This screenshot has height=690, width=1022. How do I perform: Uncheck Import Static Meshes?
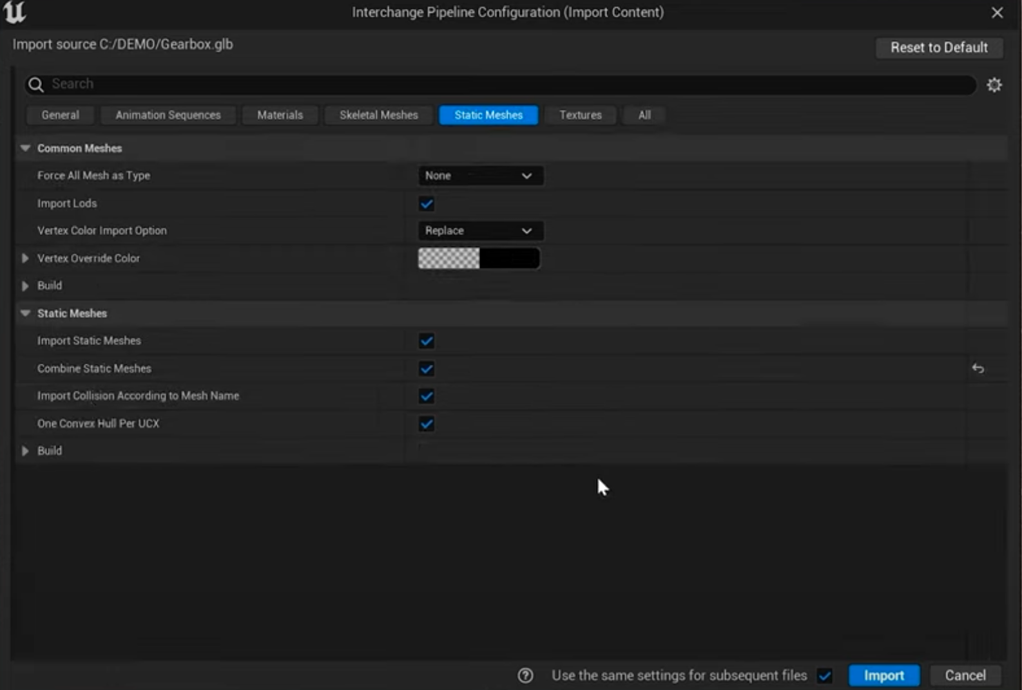pyautogui.click(x=427, y=341)
